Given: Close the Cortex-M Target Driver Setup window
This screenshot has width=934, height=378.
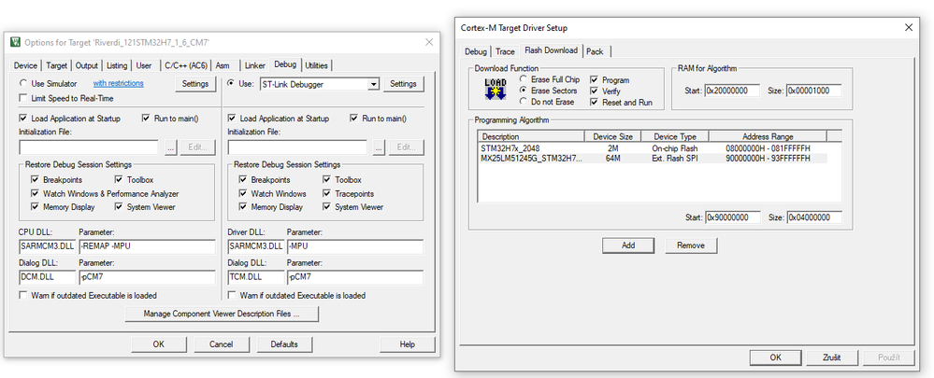Looking at the screenshot, I should click(x=909, y=27).
